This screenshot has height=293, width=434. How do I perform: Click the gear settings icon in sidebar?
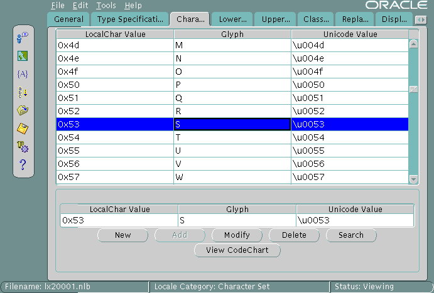[23, 147]
